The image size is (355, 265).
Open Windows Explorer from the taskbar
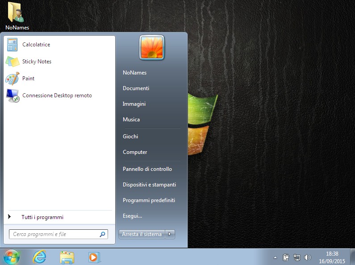tap(67, 257)
